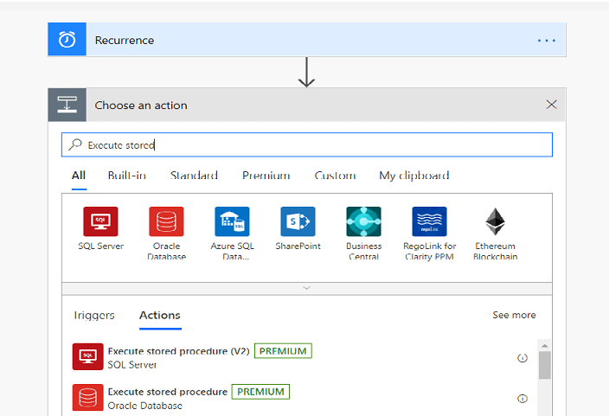The height and width of the screenshot is (416, 609).
Task: Close the Choose an action panel
Action: 552,105
